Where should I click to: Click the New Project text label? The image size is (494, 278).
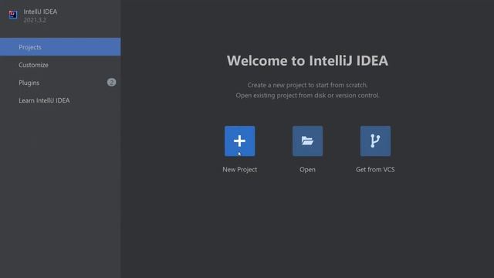240,169
